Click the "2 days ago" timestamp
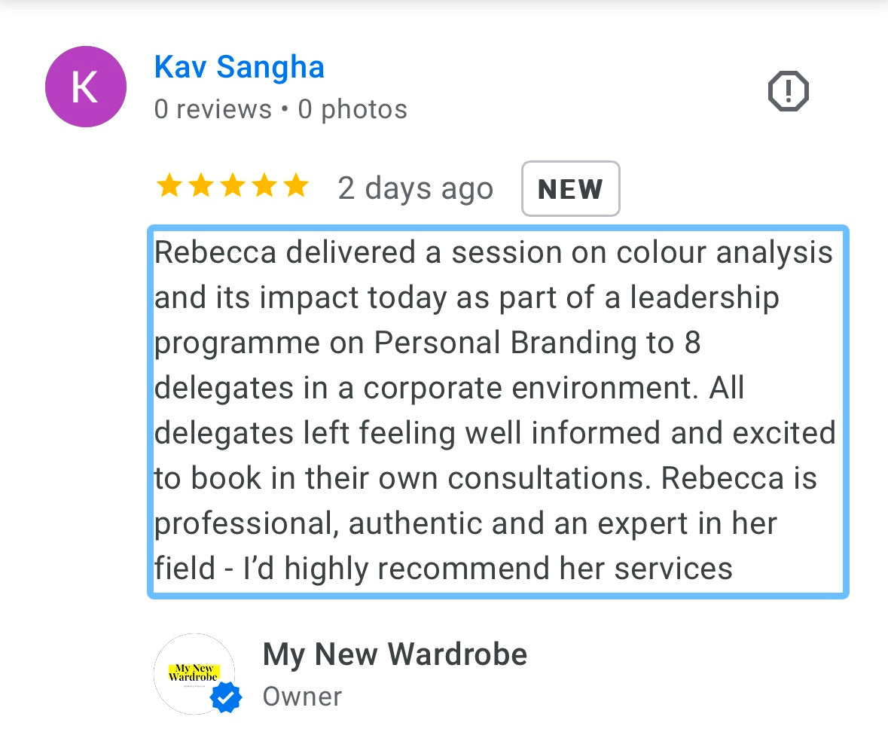Screen dimensions: 888x738 415,188
